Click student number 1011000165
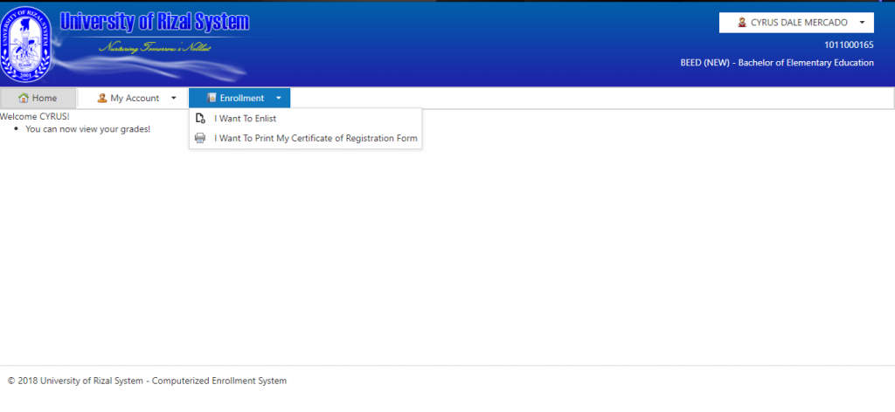This screenshot has width=895, height=412. [x=849, y=45]
